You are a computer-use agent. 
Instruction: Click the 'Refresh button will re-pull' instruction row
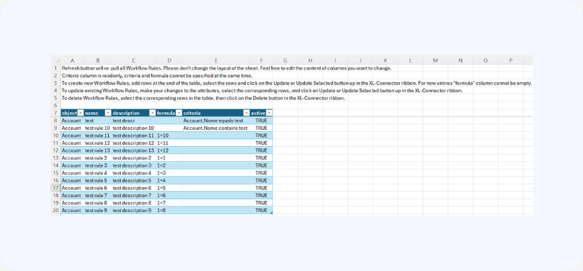[x=226, y=68]
